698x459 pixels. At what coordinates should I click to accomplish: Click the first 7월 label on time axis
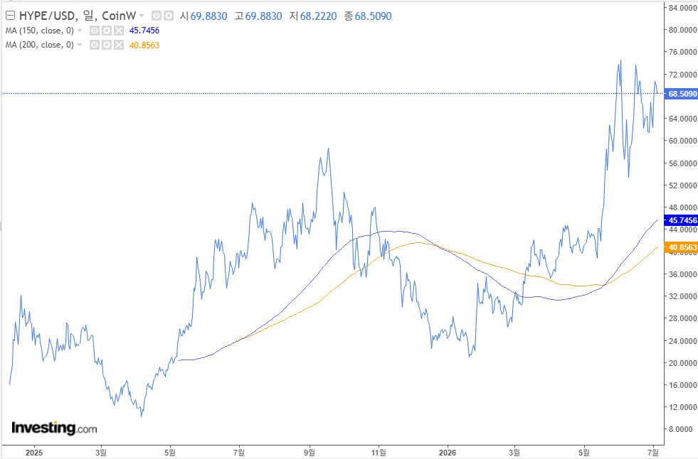239,453
